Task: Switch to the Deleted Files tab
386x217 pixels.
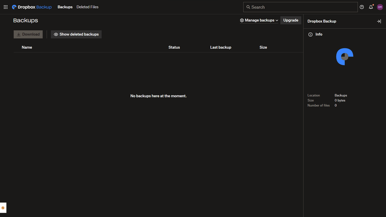Action: click(87, 7)
